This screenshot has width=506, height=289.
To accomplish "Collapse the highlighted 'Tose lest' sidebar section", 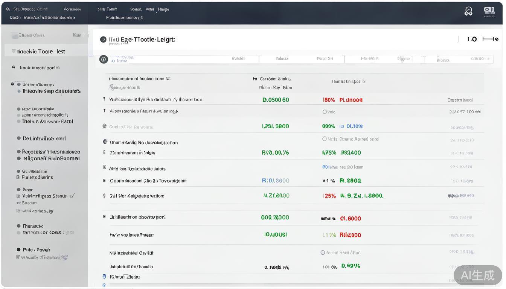I will 14,51.
